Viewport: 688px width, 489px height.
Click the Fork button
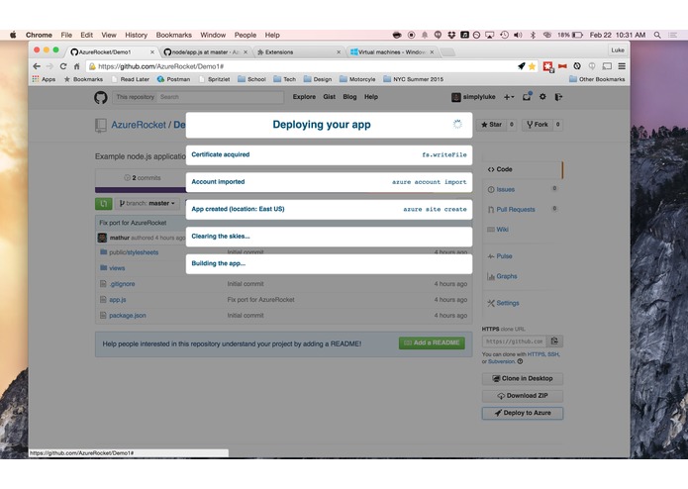[538, 125]
